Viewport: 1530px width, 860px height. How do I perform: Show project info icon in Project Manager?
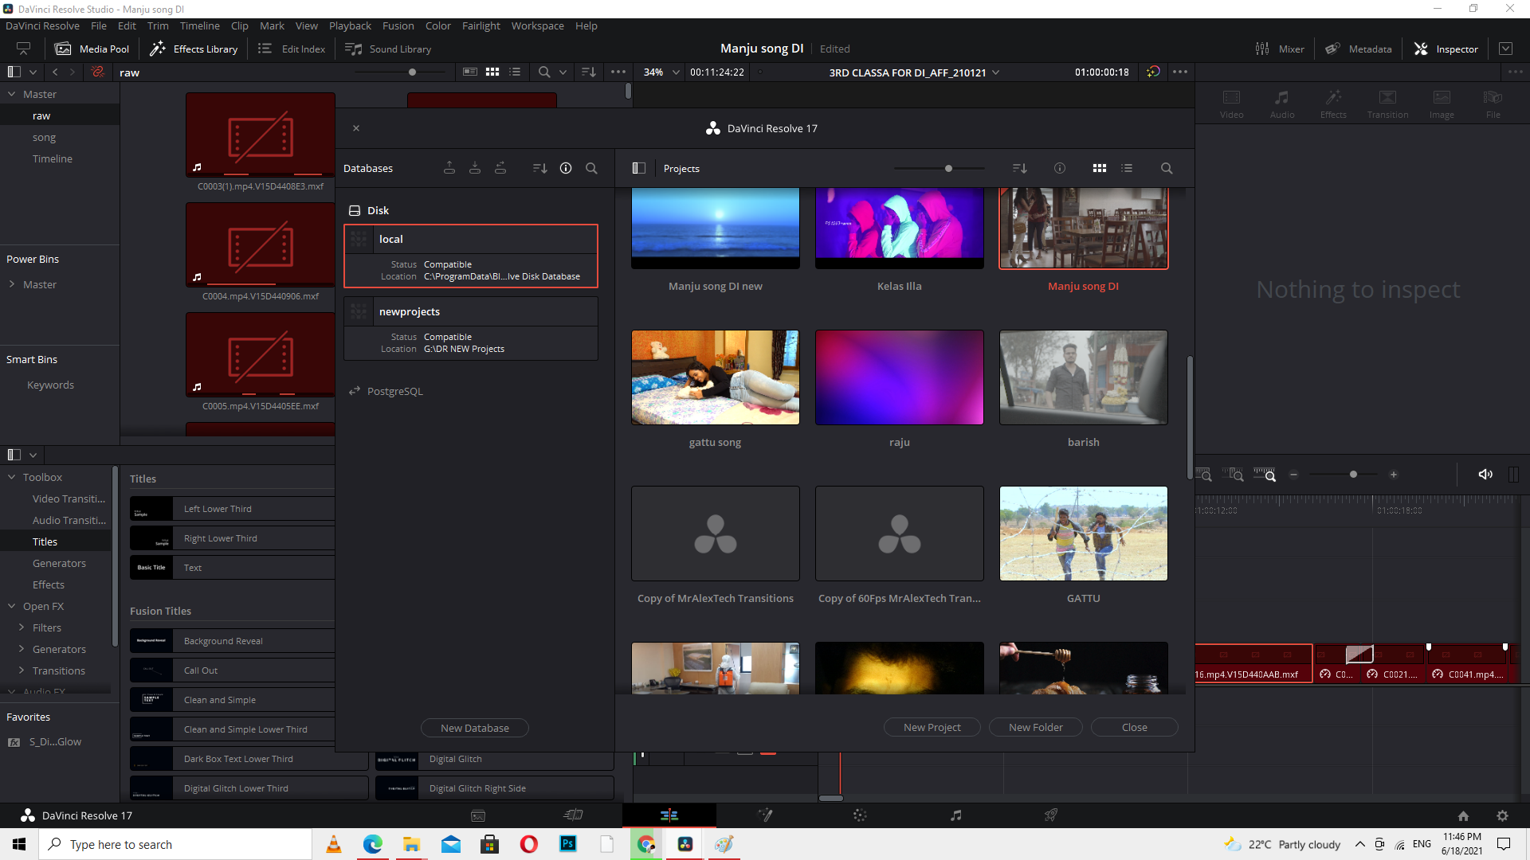pos(1060,168)
